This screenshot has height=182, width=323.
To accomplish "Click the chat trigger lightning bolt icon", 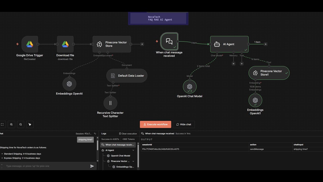I will [x=157, y=41].
